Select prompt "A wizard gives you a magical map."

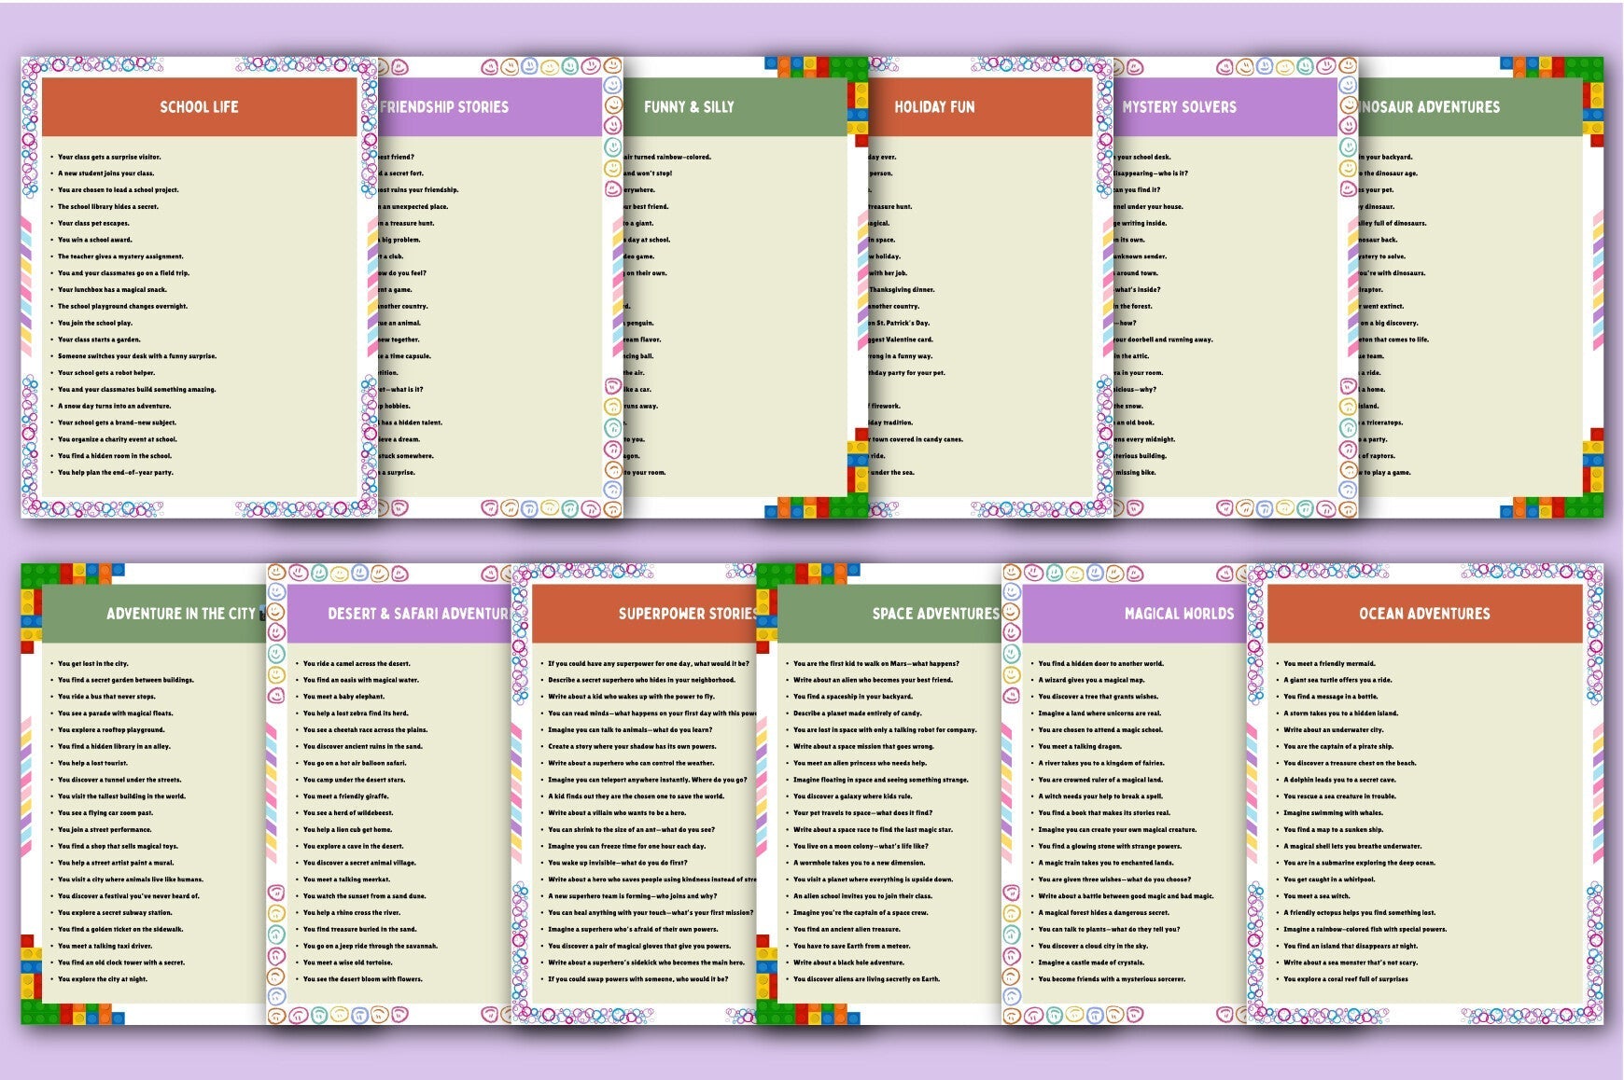(1092, 680)
